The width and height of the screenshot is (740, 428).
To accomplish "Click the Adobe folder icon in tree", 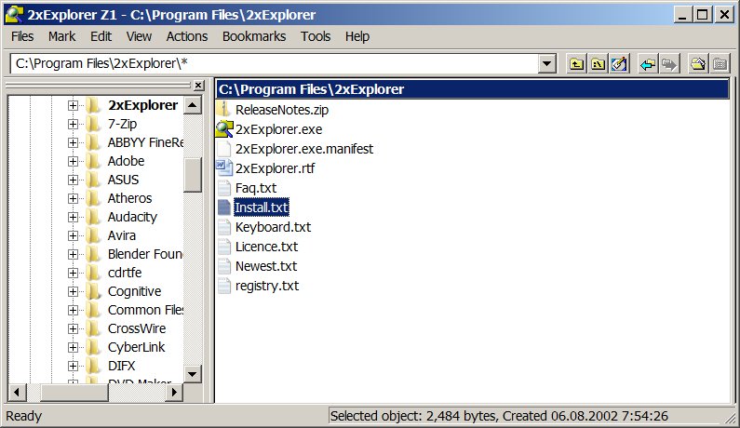I will pyautogui.click(x=94, y=161).
